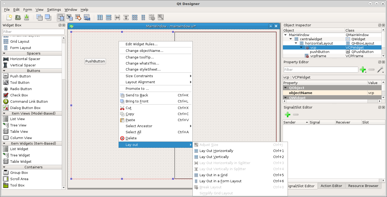Viewport: 387px width, 197px height.
Task: Click toolbar Lay Out Vertically icon
Action: coord(109,17)
